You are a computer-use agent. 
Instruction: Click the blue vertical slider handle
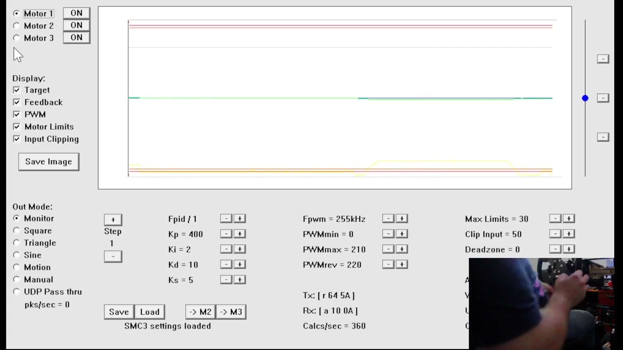pyautogui.click(x=585, y=98)
